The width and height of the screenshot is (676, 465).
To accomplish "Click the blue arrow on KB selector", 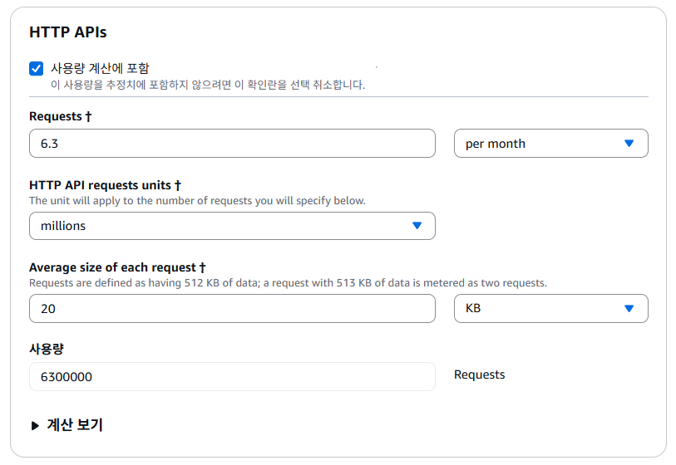I will coord(629,308).
